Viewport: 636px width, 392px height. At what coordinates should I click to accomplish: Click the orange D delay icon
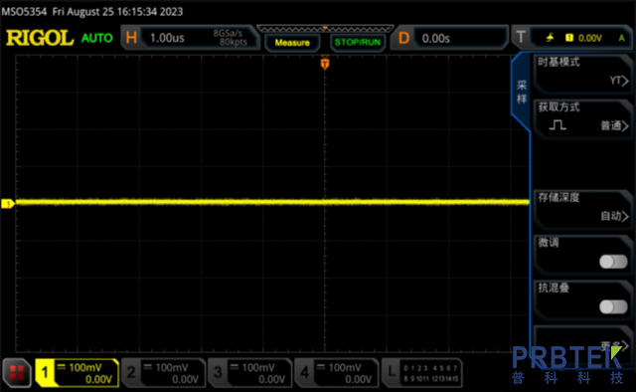pyautogui.click(x=403, y=38)
